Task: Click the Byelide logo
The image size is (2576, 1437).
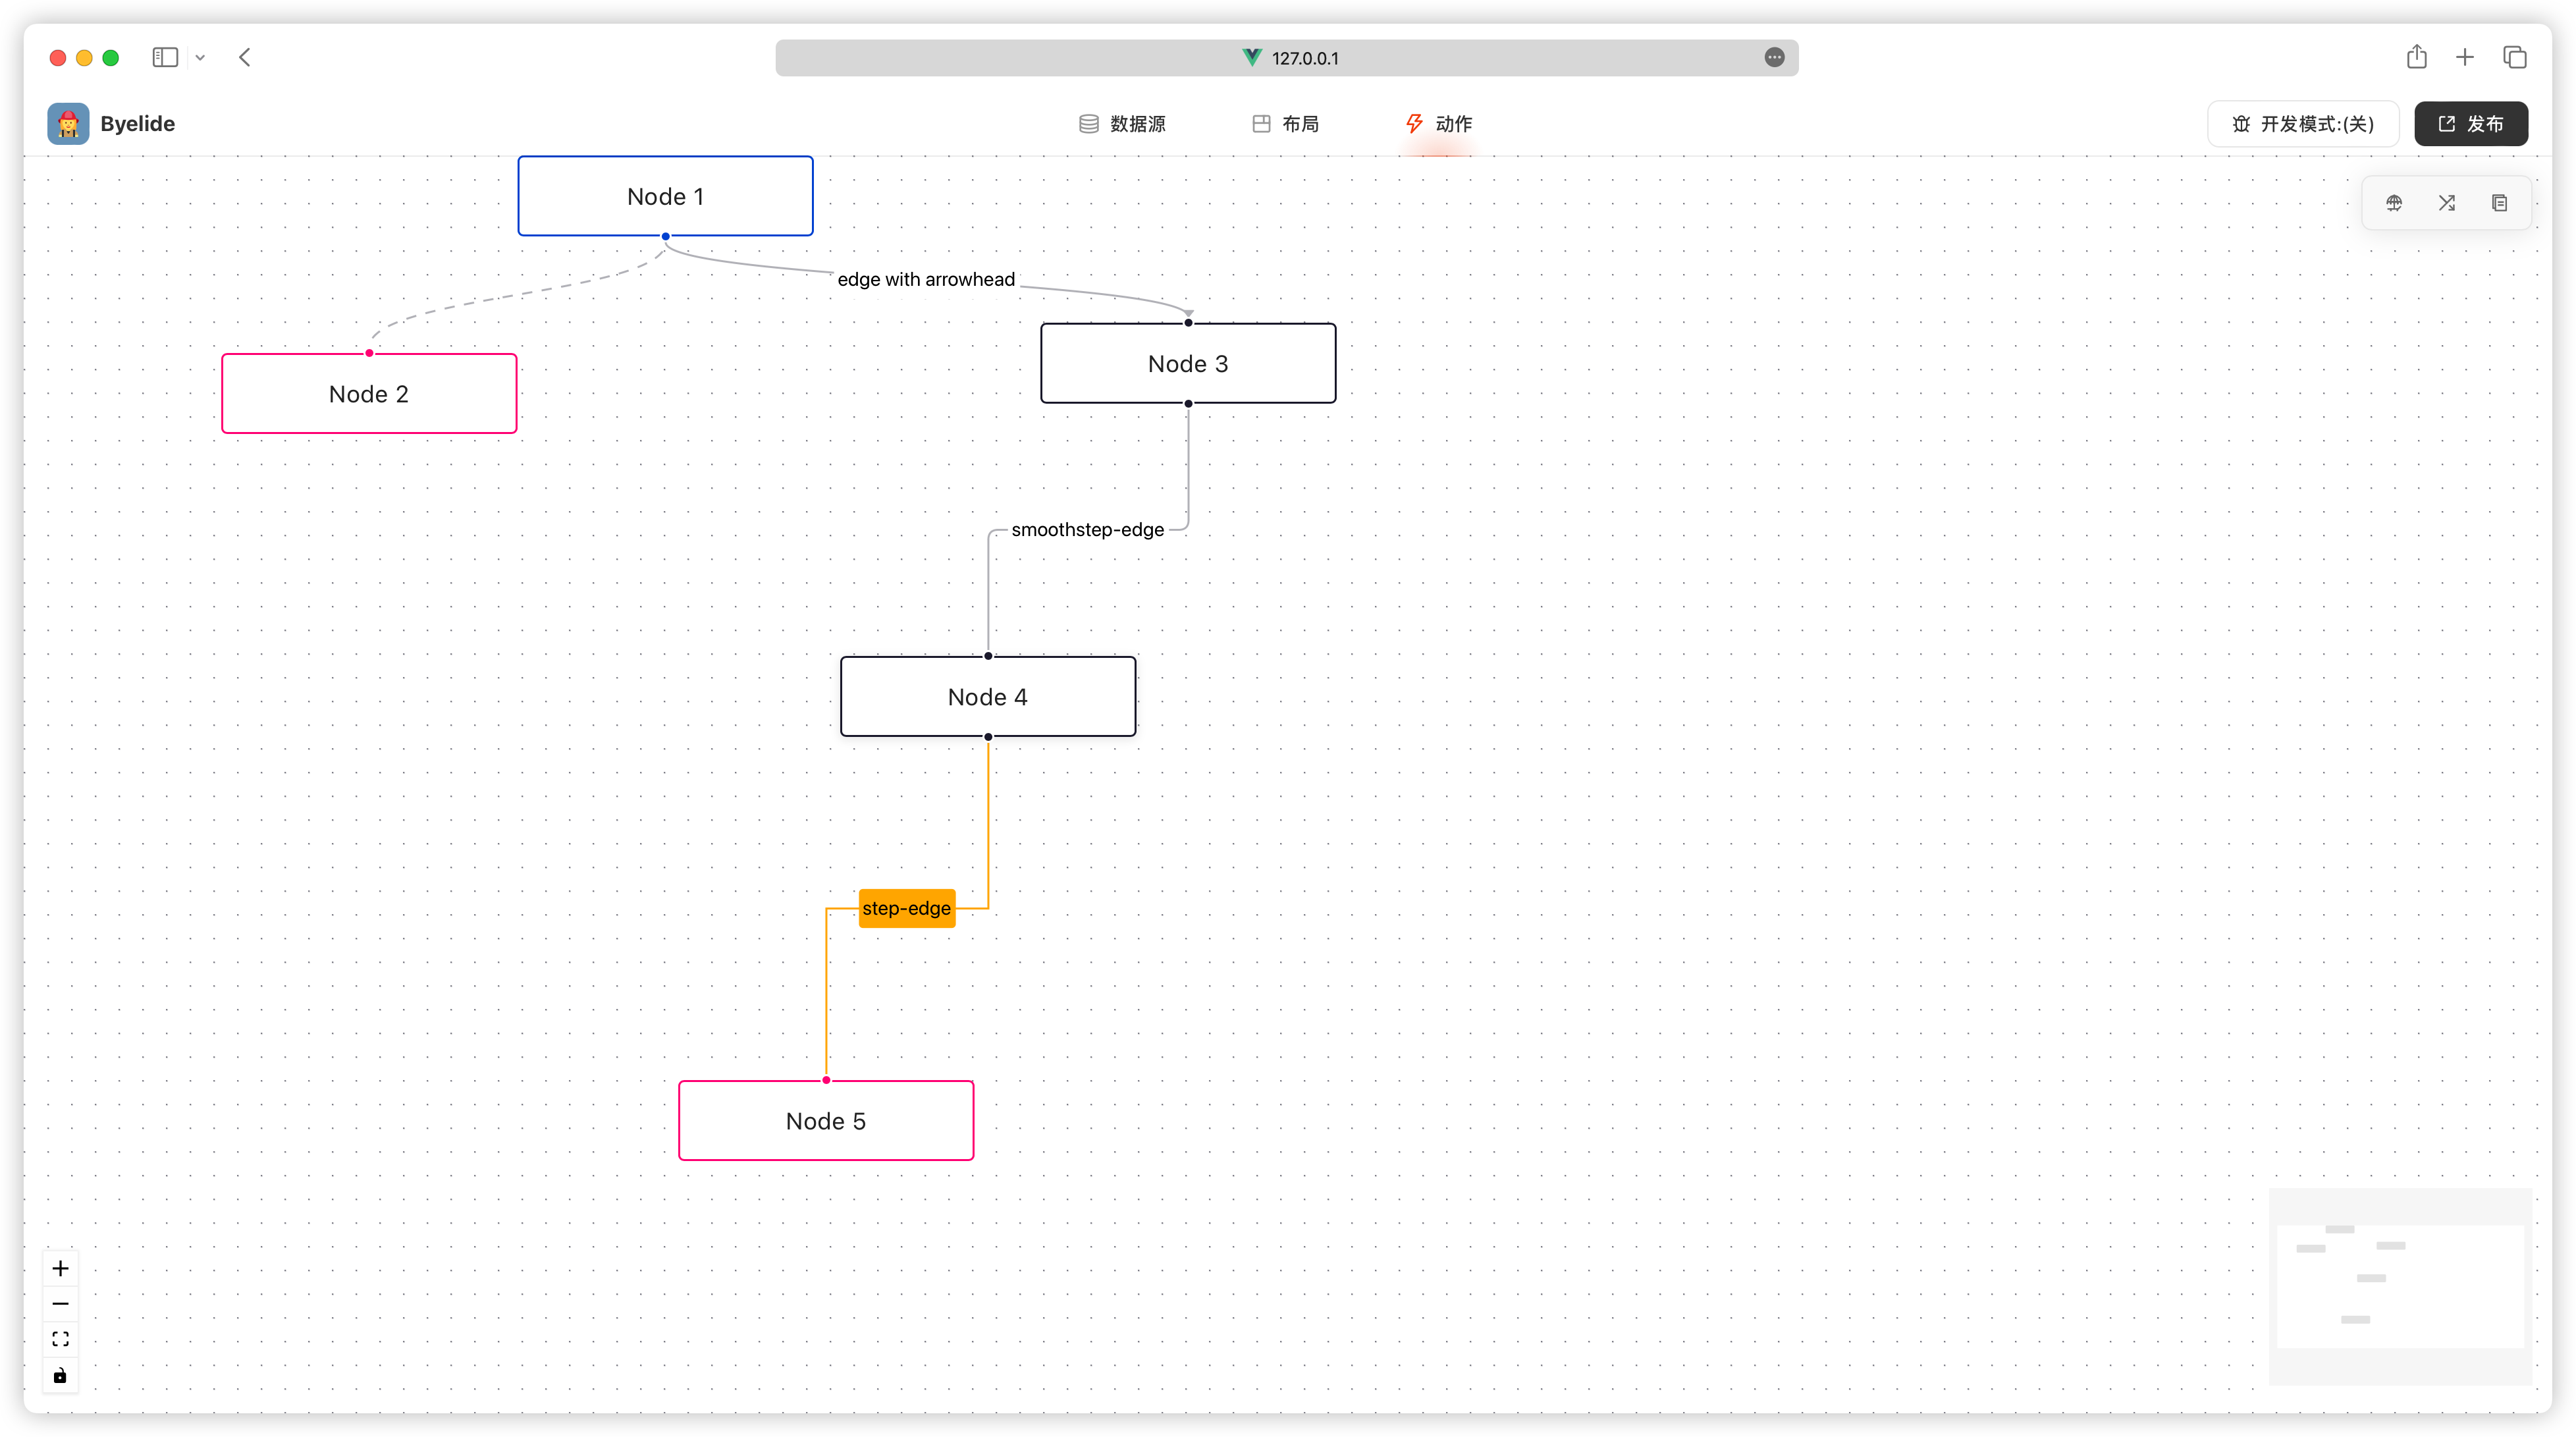Action: (68, 124)
